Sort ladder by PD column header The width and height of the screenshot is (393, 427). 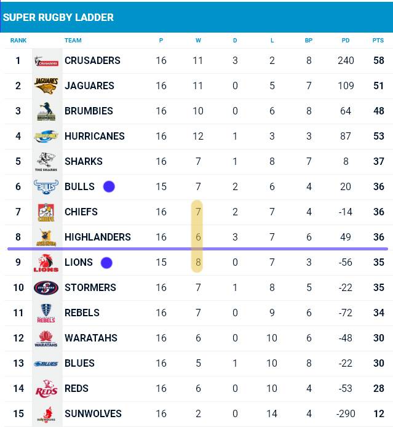coord(346,41)
